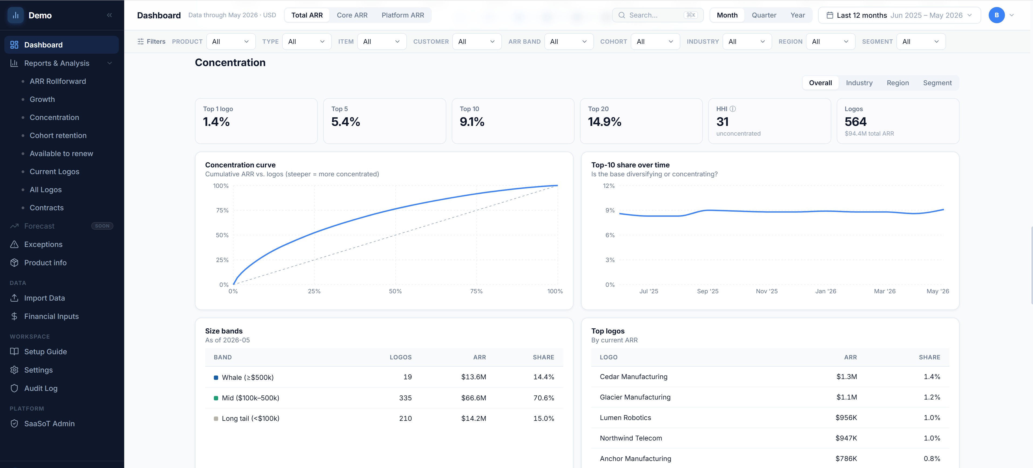Click the Northwind Telecom logo row
Image resolution: width=1033 pixels, height=468 pixels.
(x=770, y=438)
